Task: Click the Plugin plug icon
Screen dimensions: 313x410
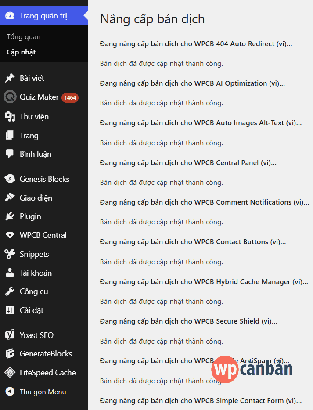Action: point(10,216)
